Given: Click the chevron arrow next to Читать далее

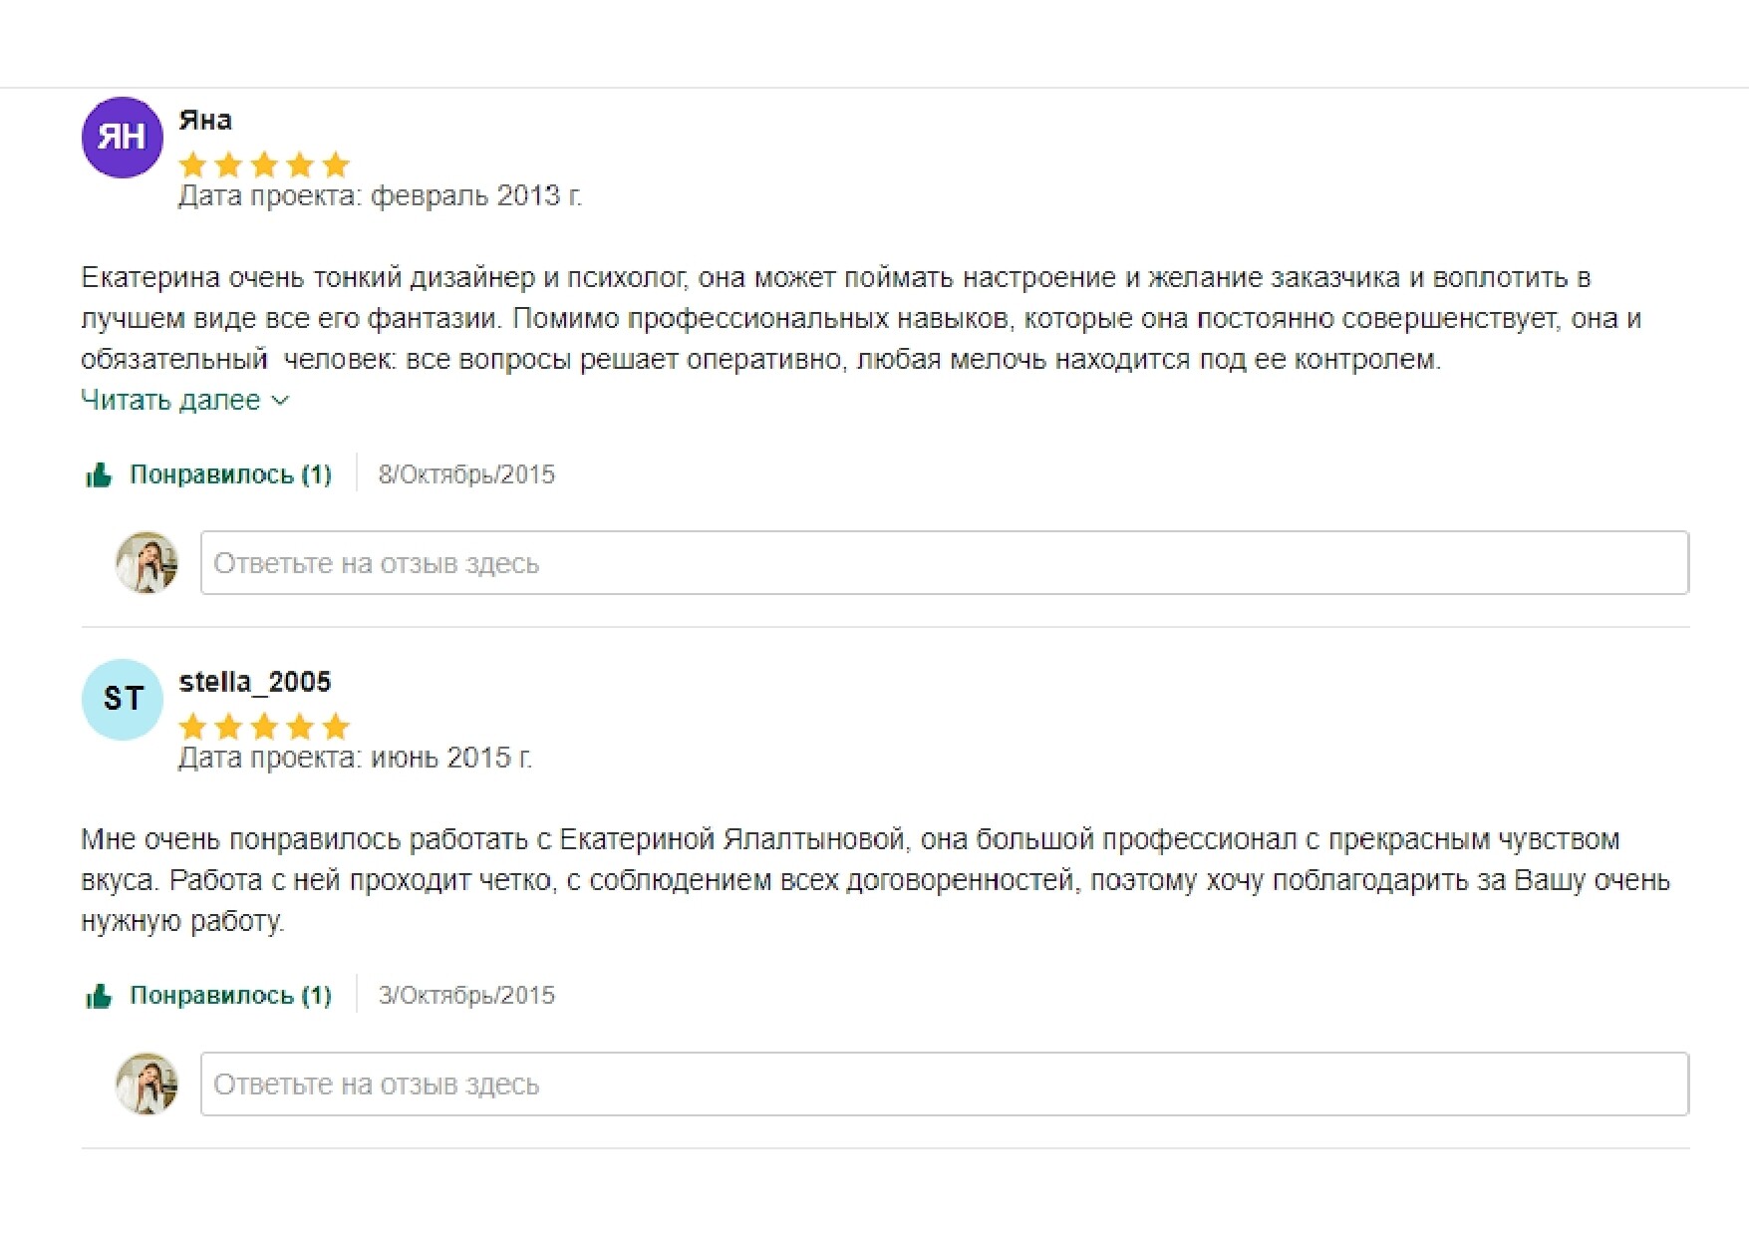Looking at the screenshot, I should [x=280, y=401].
